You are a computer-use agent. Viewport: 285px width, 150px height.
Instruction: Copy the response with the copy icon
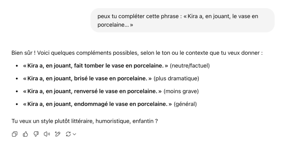14,134
